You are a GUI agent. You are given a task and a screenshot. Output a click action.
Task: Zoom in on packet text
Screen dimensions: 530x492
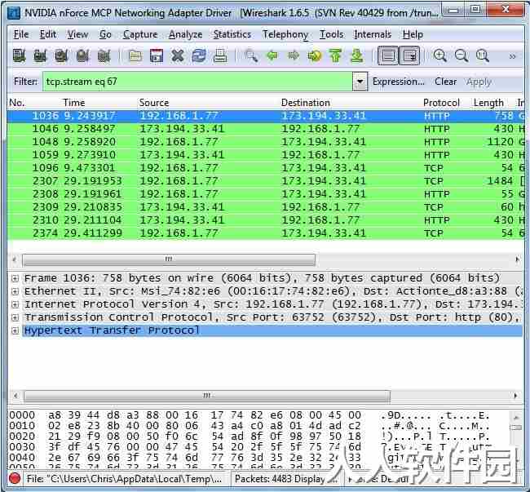(440, 55)
